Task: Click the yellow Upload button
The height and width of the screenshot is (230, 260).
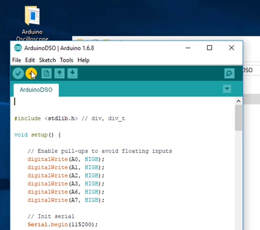Action: [31, 73]
